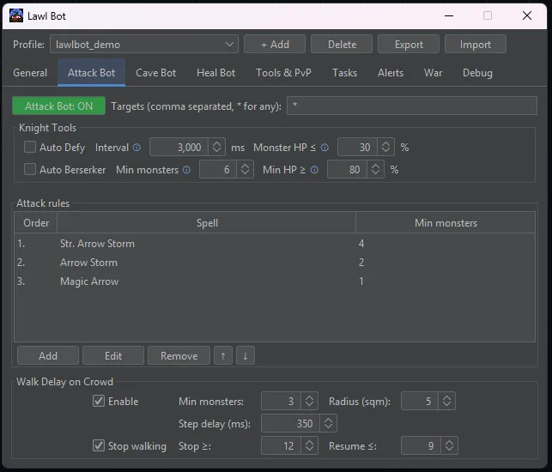Click the Radius (sqm) spinner arrows
Screen dimensions: 552x472
pyautogui.click(x=446, y=401)
